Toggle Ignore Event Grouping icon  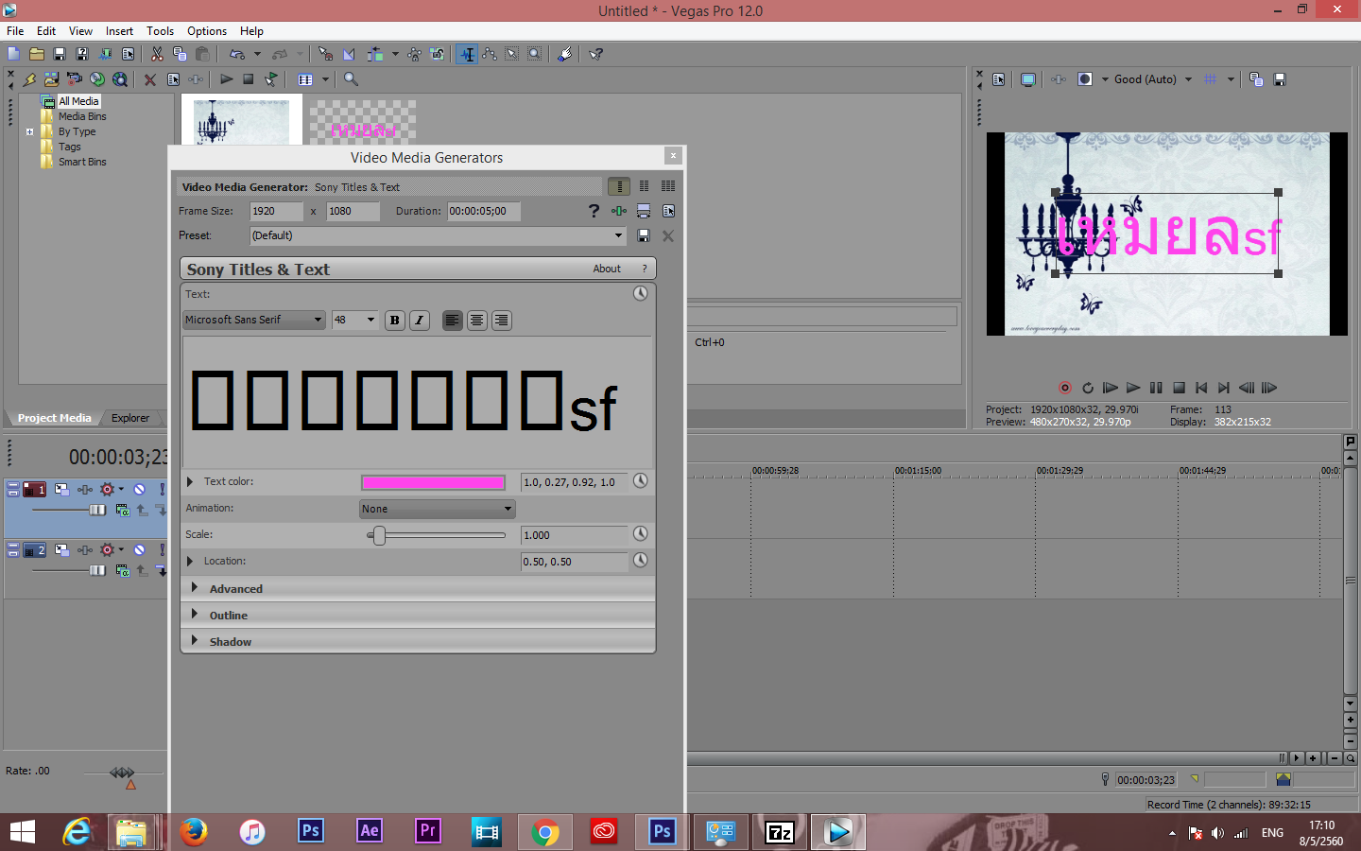point(437,54)
